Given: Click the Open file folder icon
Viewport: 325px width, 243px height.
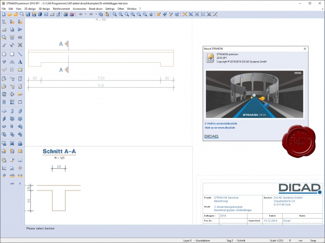Looking at the screenshot, I should pyautogui.click(x=10, y=14).
